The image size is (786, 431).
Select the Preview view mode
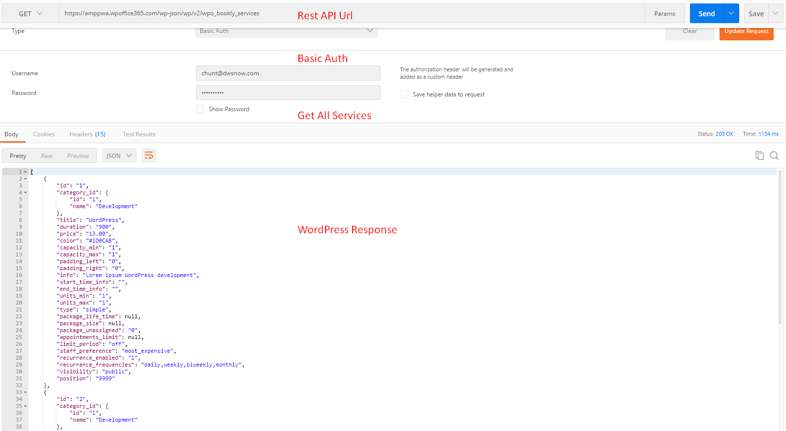point(78,155)
